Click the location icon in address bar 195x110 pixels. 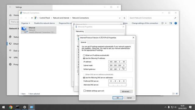click(x=36, y=18)
